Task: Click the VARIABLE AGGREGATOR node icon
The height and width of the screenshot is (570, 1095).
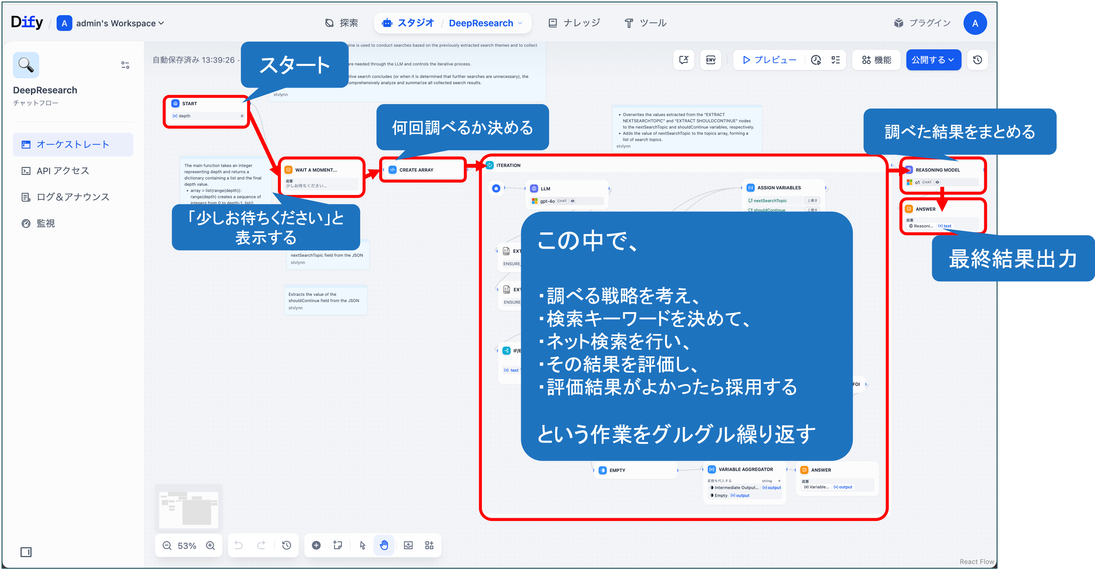Action: 712,469
